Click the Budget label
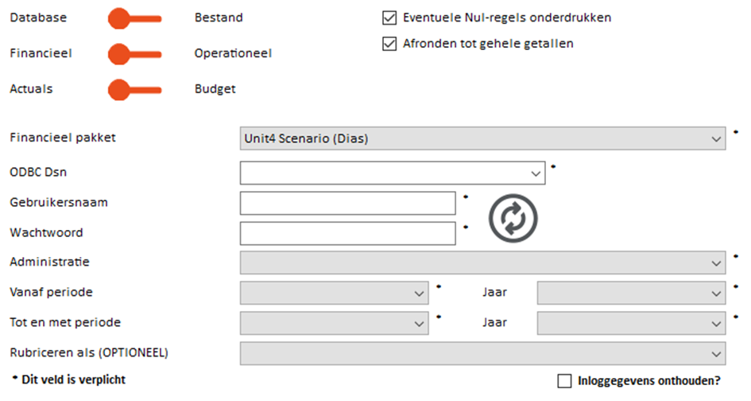The width and height of the screenshot is (751, 401). 215,89
